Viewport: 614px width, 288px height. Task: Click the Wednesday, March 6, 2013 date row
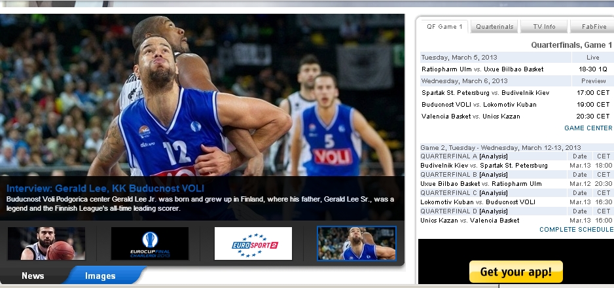[496, 81]
